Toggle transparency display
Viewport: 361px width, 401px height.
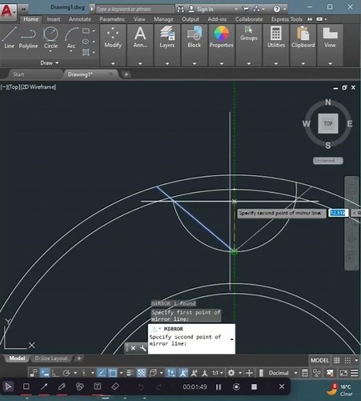coord(141,372)
